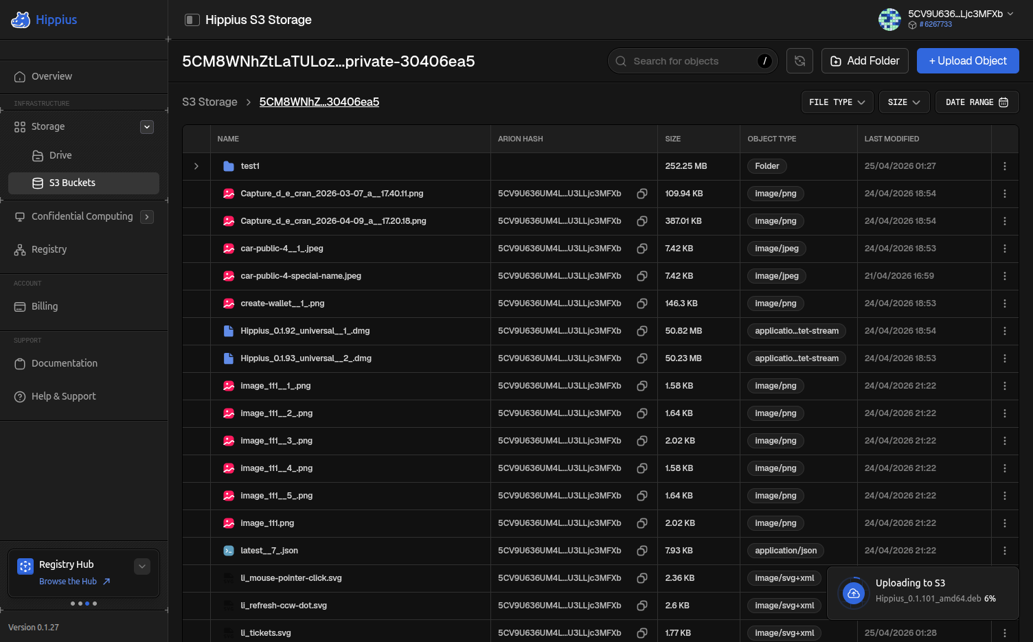1033x642 pixels.
Task: Open actions menu for create-wallet__1_.png
Action: coord(1005,303)
